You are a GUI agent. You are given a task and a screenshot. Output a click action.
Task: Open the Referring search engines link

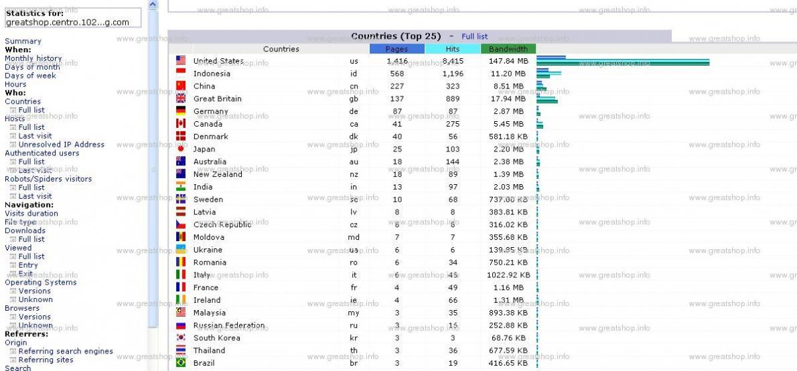pyautogui.click(x=66, y=351)
